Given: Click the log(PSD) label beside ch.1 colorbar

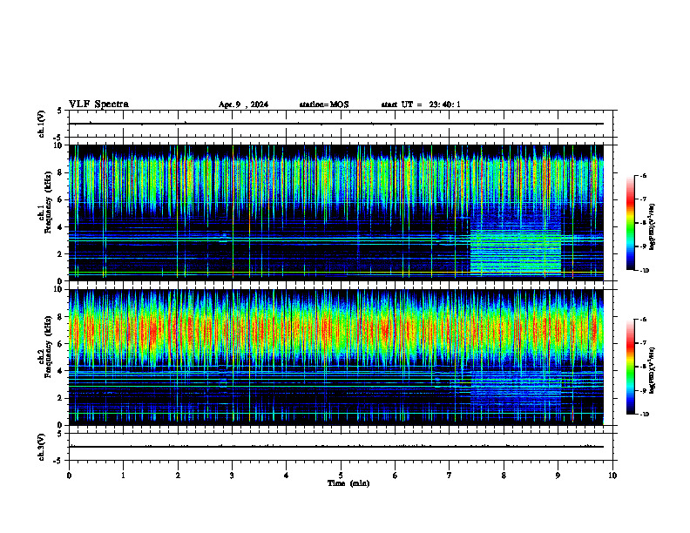Looking at the screenshot, I should click(x=653, y=226).
